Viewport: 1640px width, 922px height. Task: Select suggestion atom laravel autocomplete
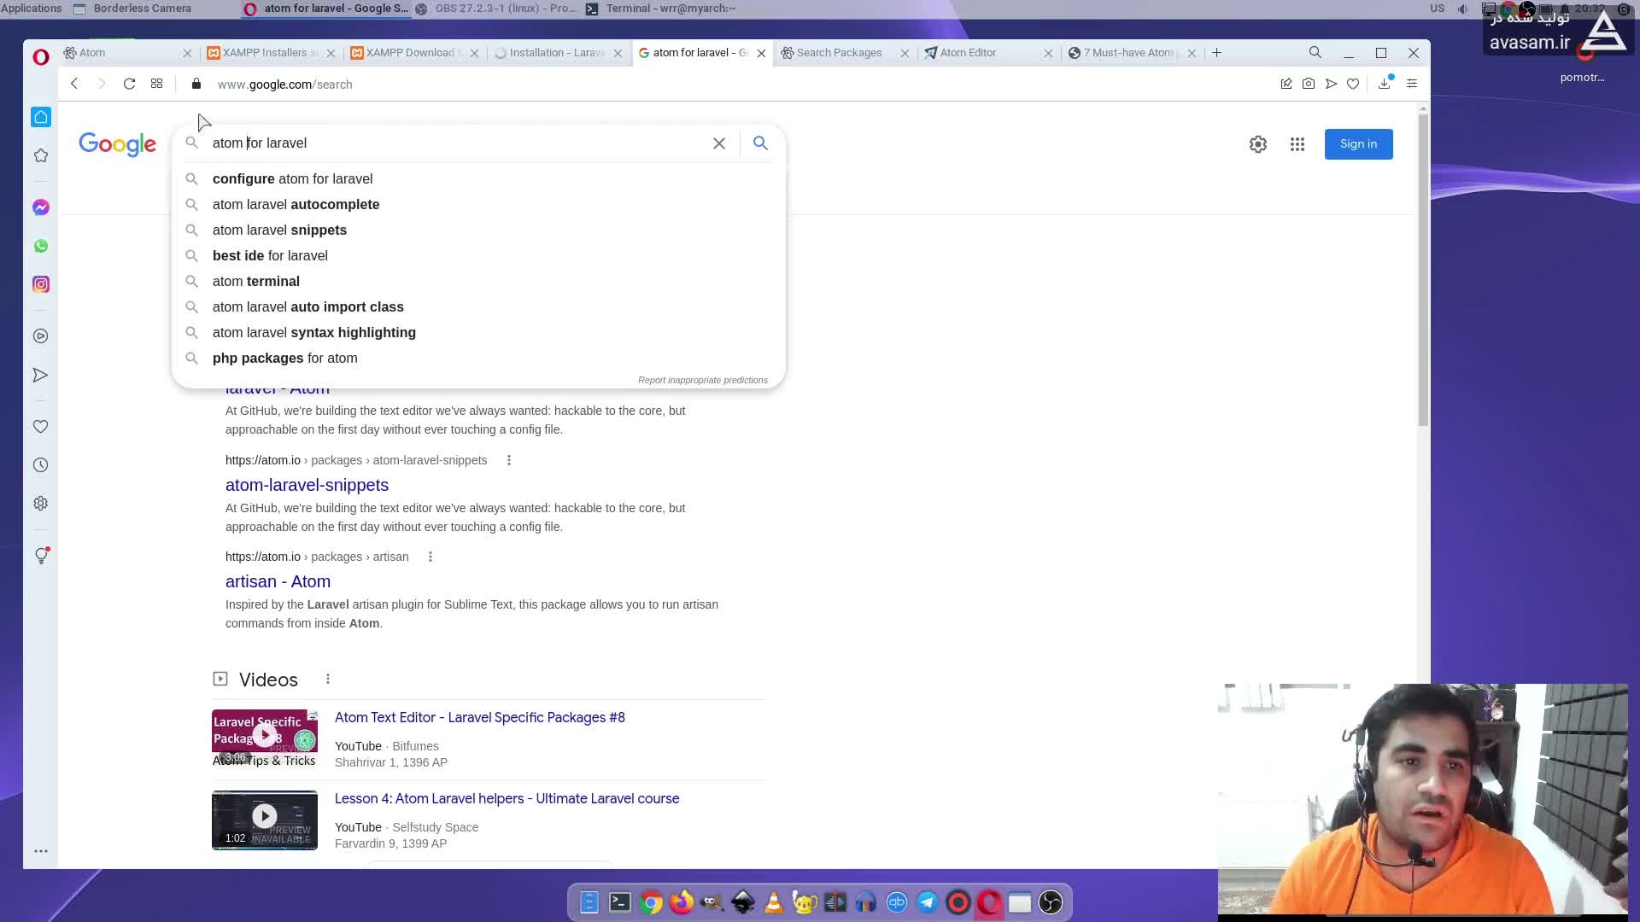pyautogui.click(x=296, y=205)
